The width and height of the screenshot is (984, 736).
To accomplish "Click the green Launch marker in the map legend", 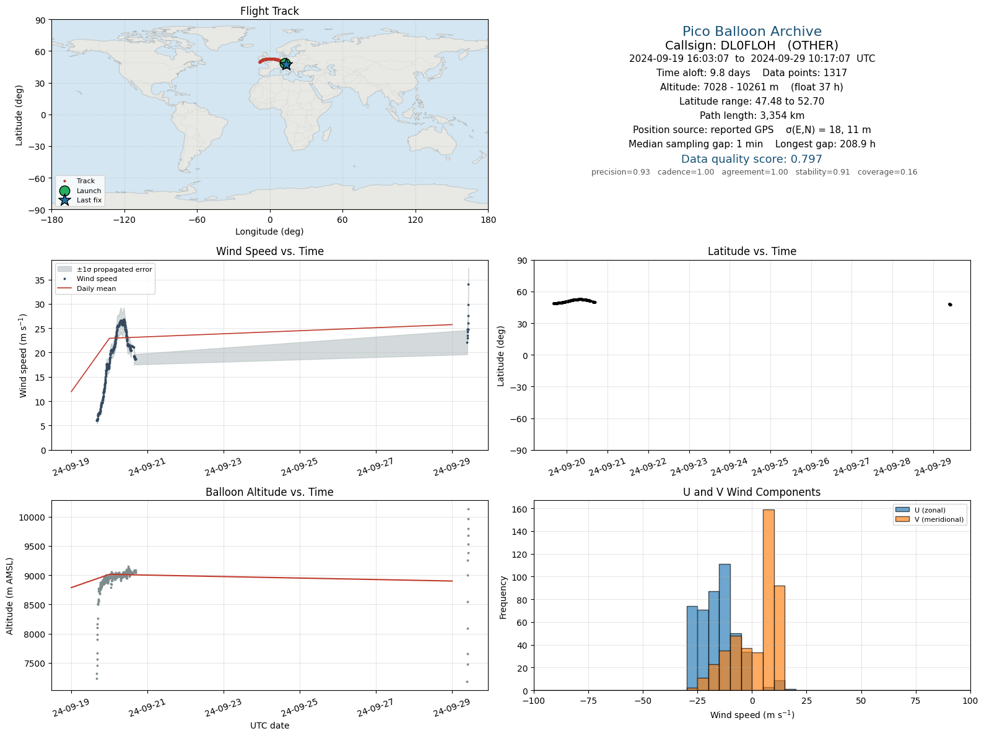I will (64, 191).
